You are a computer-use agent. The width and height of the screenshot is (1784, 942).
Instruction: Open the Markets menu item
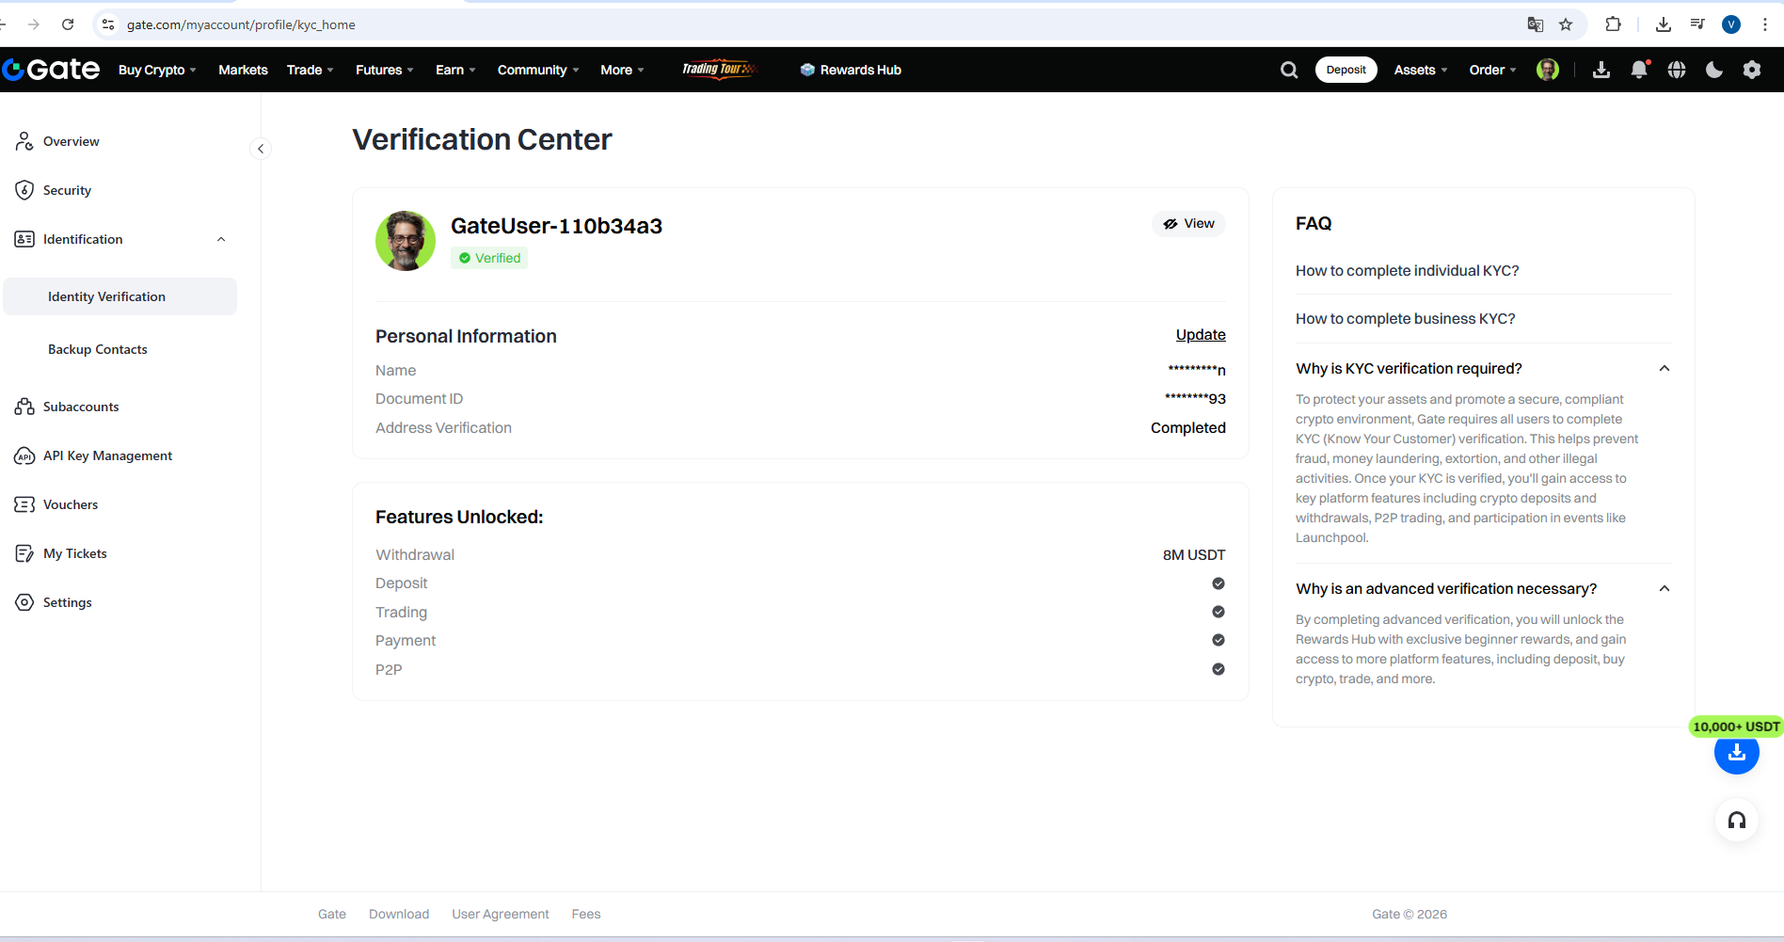(243, 70)
